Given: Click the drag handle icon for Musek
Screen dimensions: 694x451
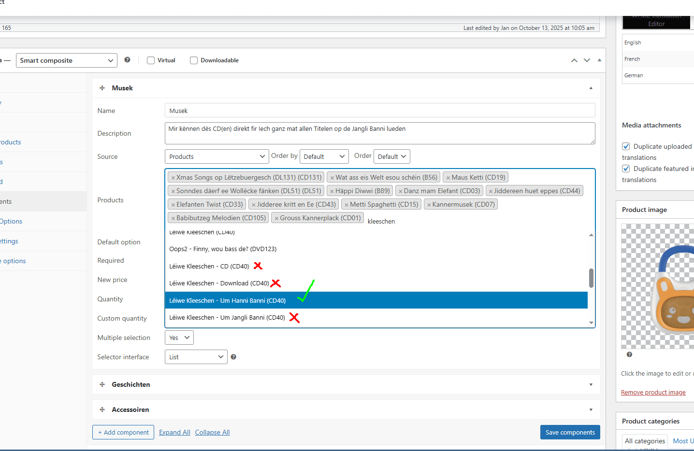Looking at the screenshot, I should [x=102, y=88].
